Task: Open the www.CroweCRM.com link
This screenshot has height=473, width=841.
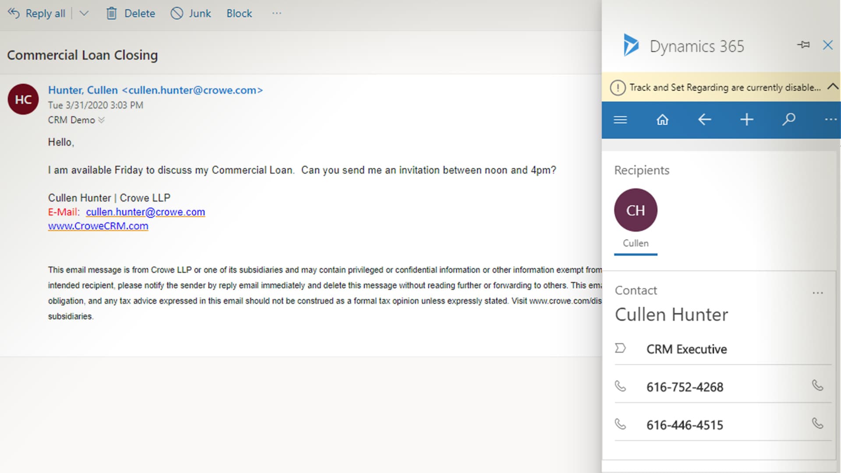Action: click(x=98, y=226)
